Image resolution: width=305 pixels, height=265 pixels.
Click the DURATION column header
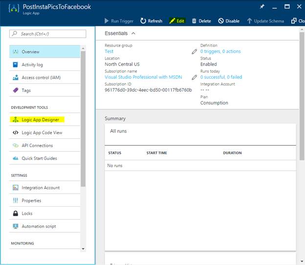(x=232, y=153)
